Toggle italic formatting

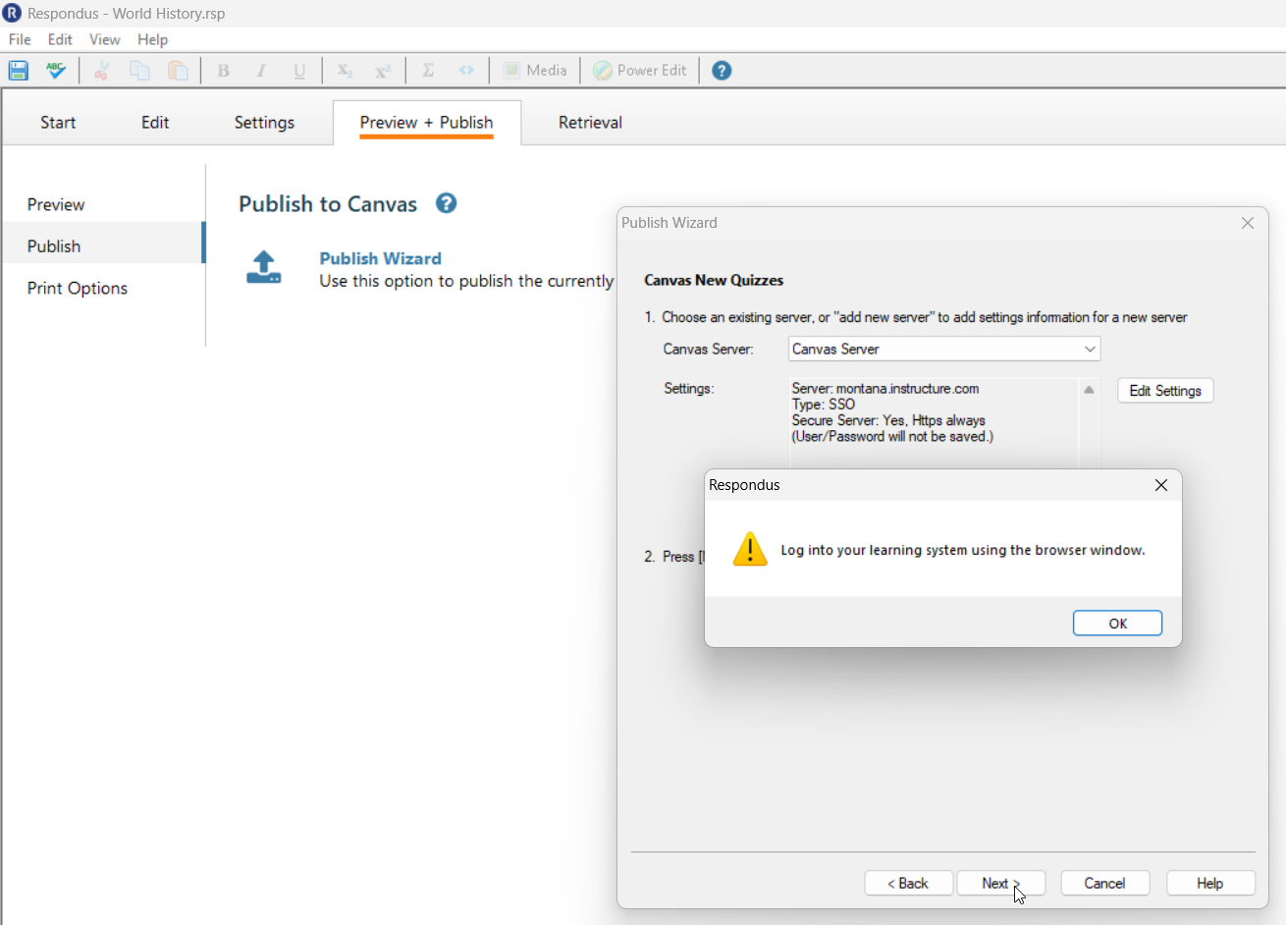point(261,70)
